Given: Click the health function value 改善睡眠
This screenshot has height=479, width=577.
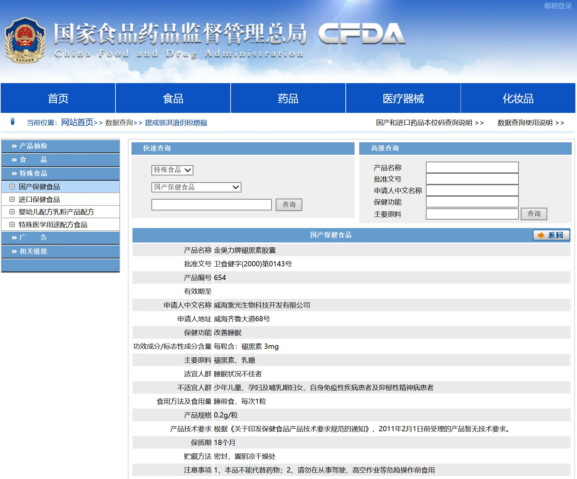Looking at the screenshot, I should pyautogui.click(x=228, y=333).
